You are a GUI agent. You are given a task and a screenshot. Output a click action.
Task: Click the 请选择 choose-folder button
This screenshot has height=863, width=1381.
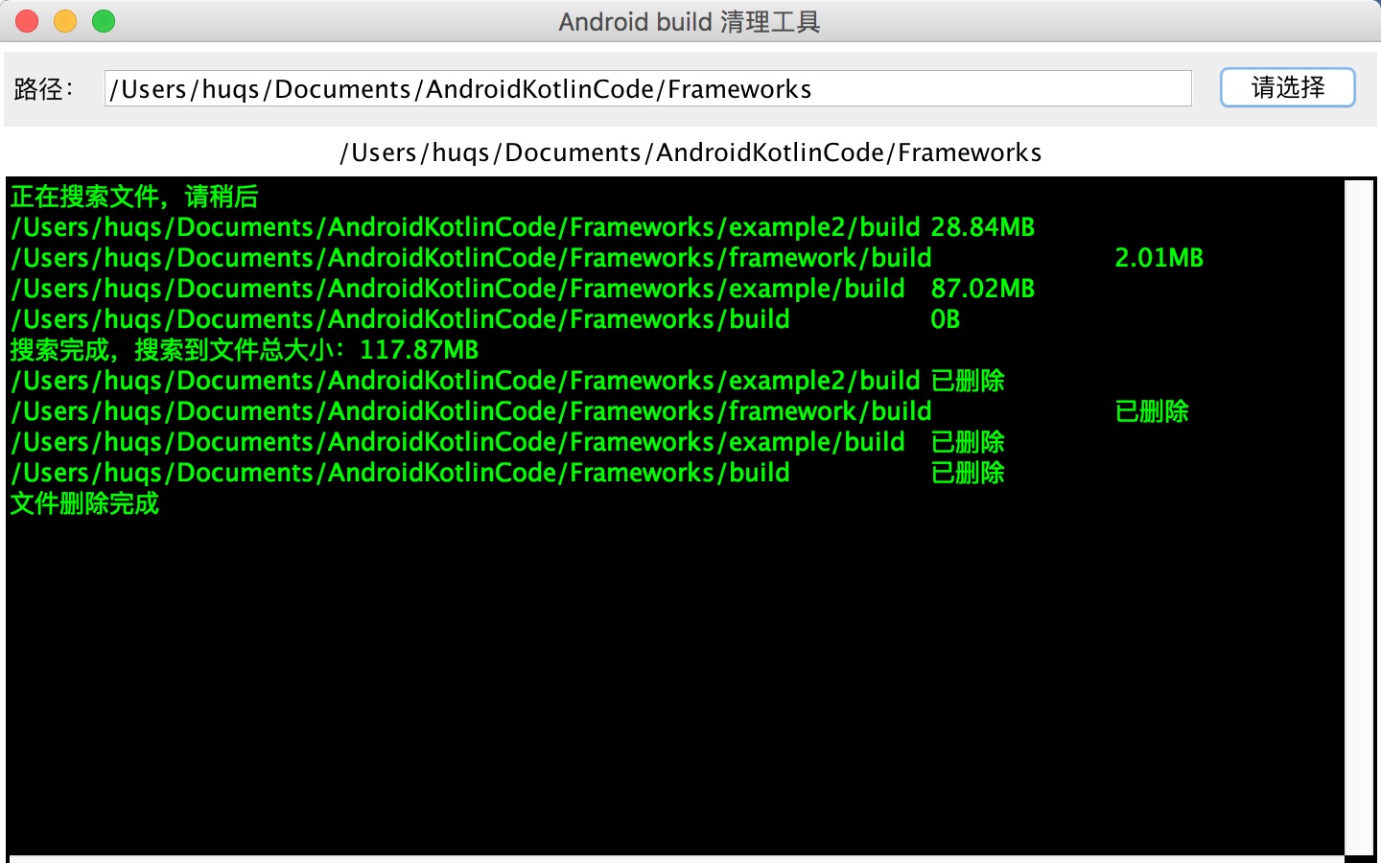pyautogui.click(x=1287, y=87)
